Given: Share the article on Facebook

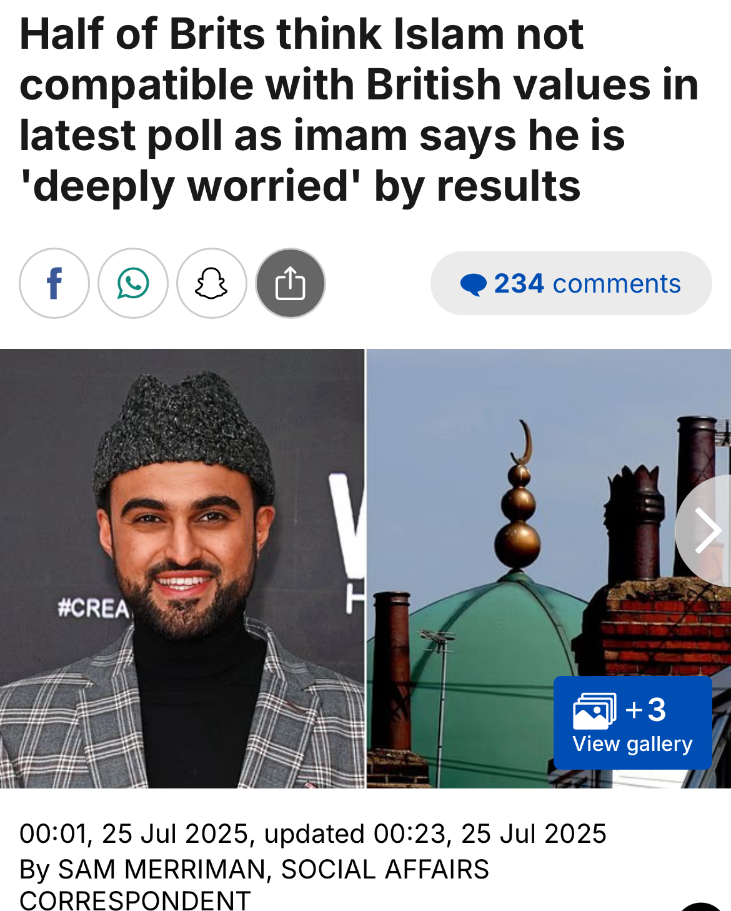Looking at the screenshot, I should pos(54,283).
